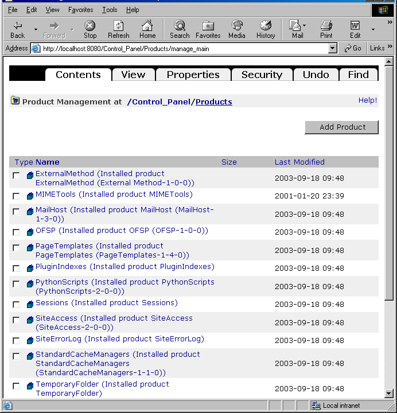Click the SiteAccess product icon

pyautogui.click(x=30, y=320)
